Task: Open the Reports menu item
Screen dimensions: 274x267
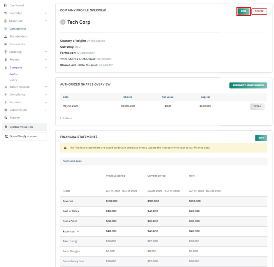Action: tap(15, 59)
